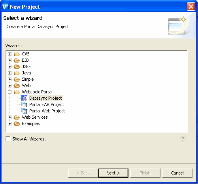Select the EJB label
This screenshot has height=184, width=198.
(25, 60)
